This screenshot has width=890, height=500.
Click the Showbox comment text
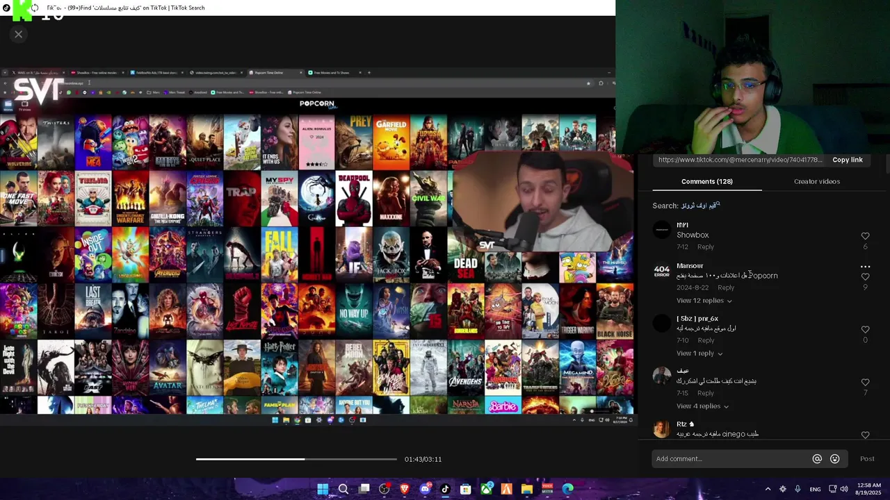(x=693, y=235)
